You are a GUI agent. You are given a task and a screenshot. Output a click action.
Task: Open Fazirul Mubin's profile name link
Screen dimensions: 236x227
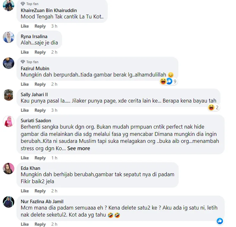[x=35, y=69]
